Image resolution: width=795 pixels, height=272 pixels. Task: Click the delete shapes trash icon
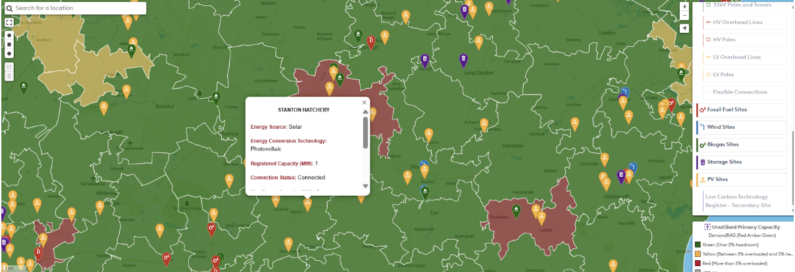click(x=9, y=76)
